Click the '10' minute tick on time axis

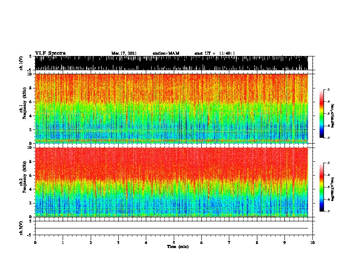click(x=312, y=243)
